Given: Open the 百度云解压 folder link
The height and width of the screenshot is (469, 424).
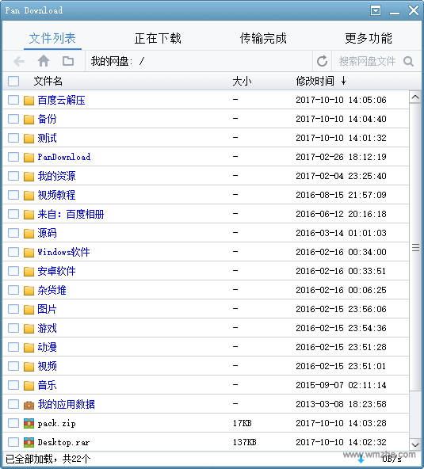Looking at the screenshot, I should click(61, 100).
